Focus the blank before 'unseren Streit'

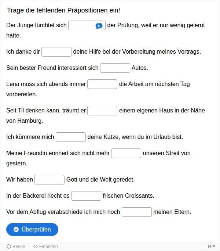tap(126, 153)
